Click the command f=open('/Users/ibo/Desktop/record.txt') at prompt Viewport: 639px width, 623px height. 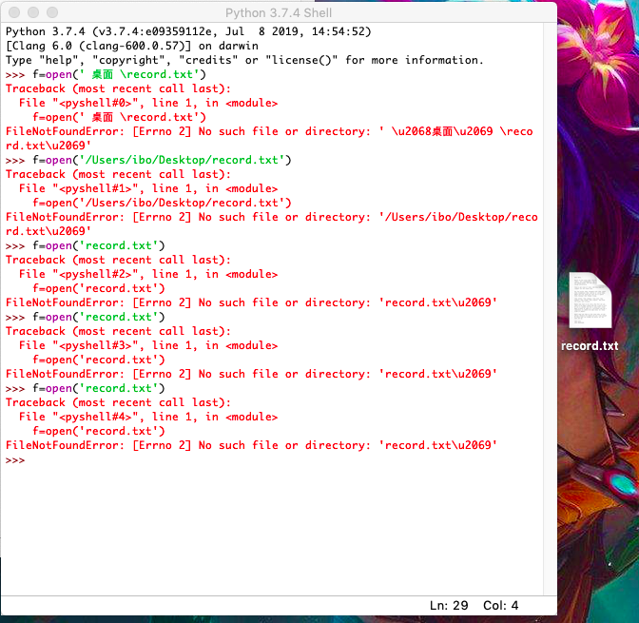[x=148, y=160]
